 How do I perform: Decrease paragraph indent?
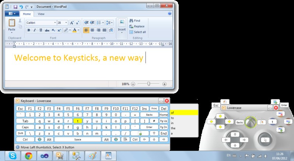coord(86,23)
